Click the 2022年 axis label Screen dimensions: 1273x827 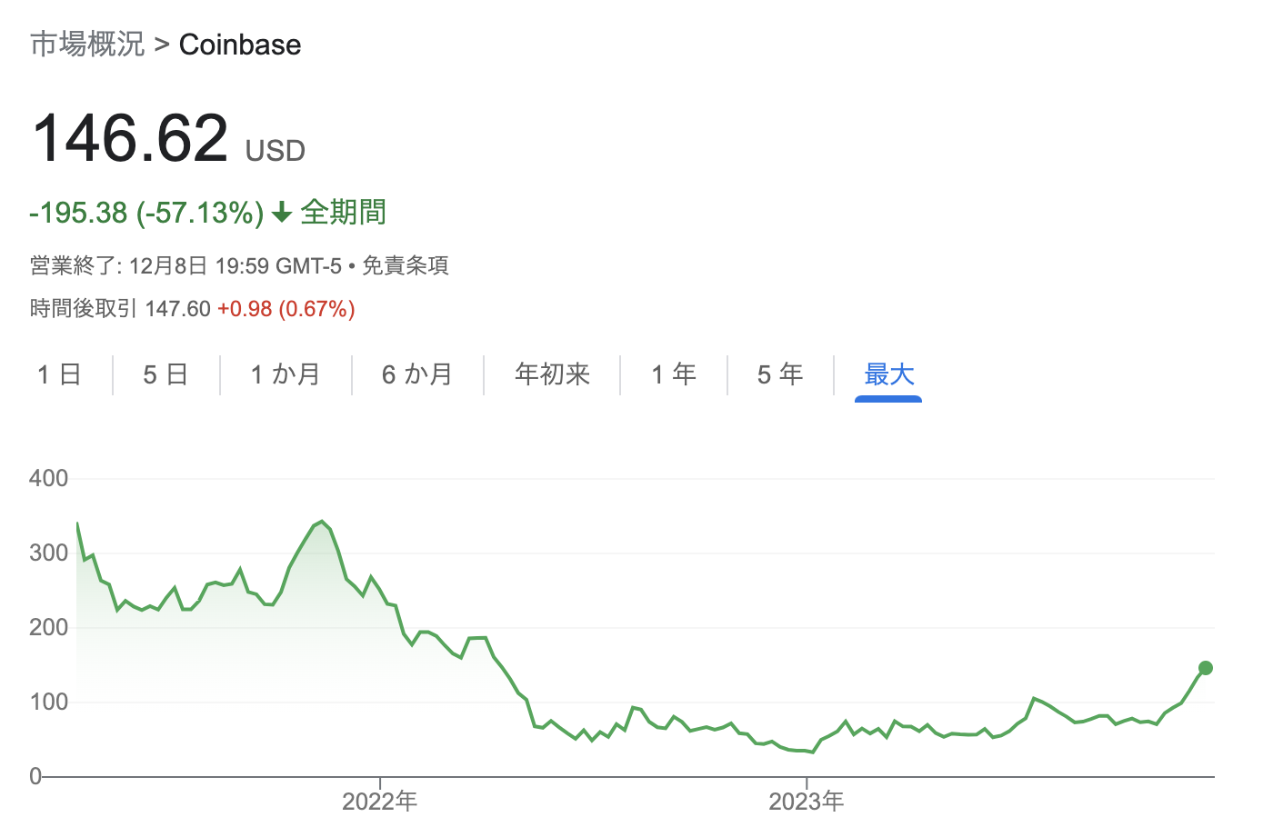tap(381, 802)
